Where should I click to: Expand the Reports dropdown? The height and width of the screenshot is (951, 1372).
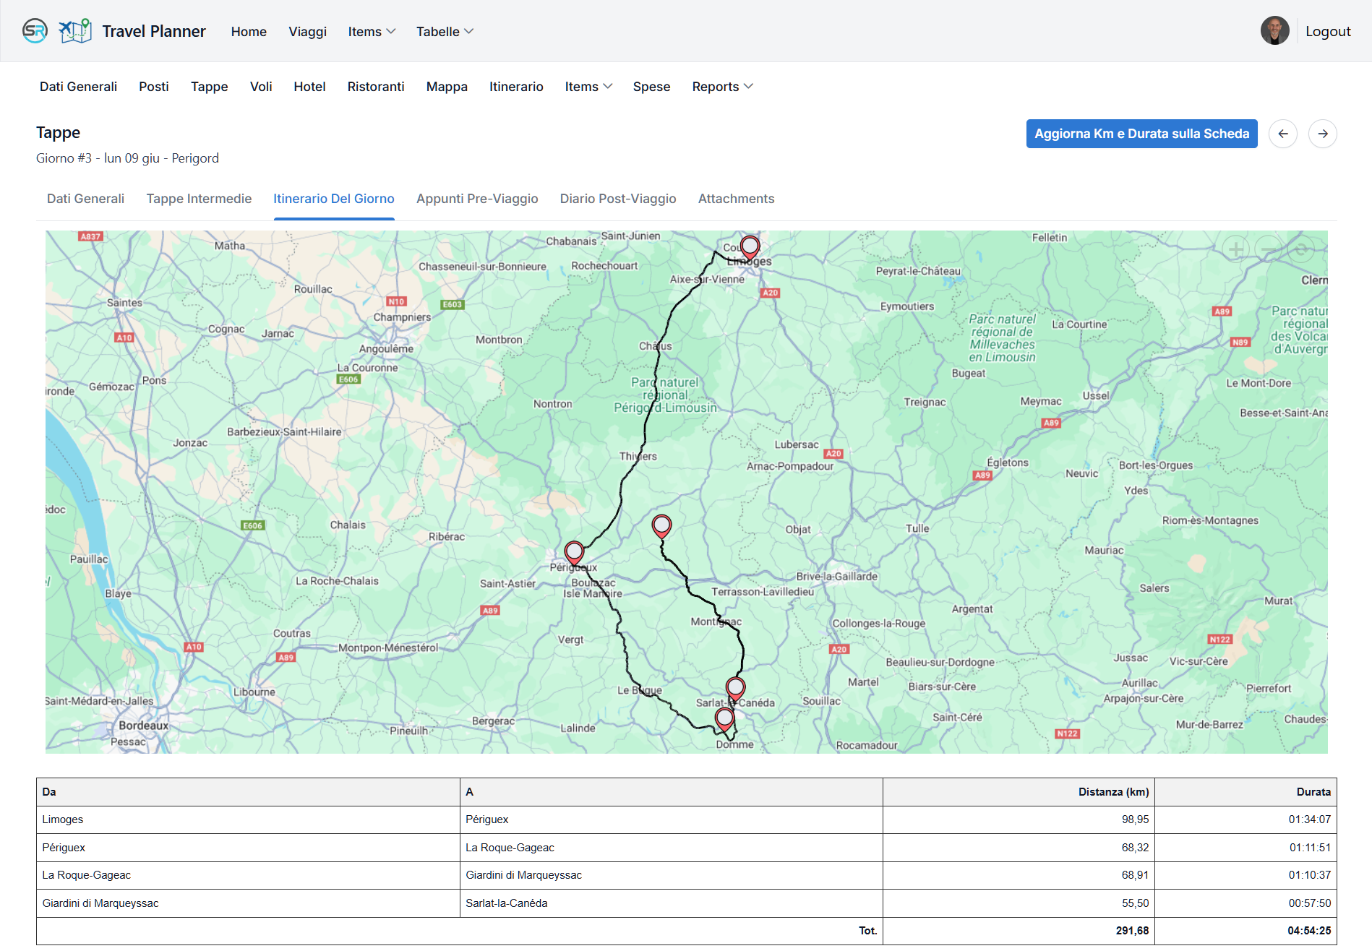722,87
